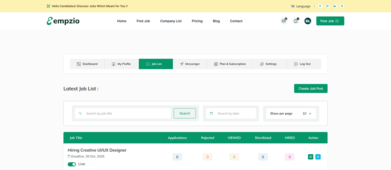Click the Log Out tab
Image resolution: width=391 pixels, height=170 pixels.
click(x=304, y=64)
